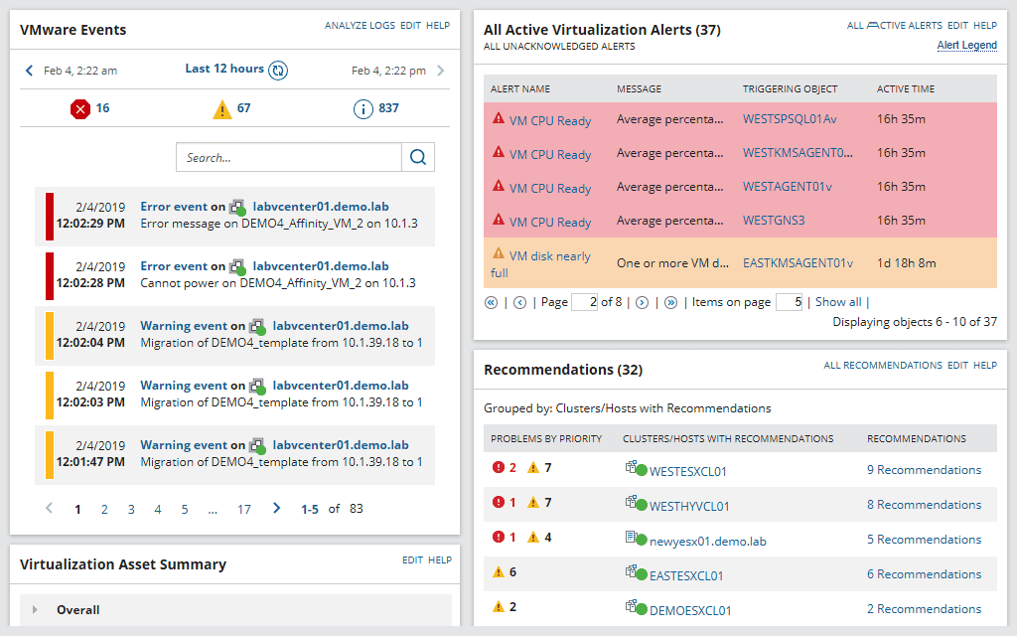Click the red alert icon on VM CPU Ready row
Image resolution: width=1017 pixels, height=636 pixels.
point(498,118)
